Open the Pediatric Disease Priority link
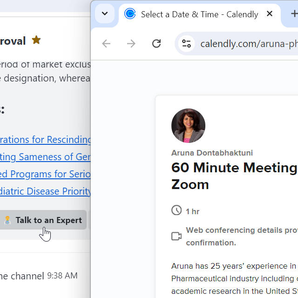 point(46,191)
